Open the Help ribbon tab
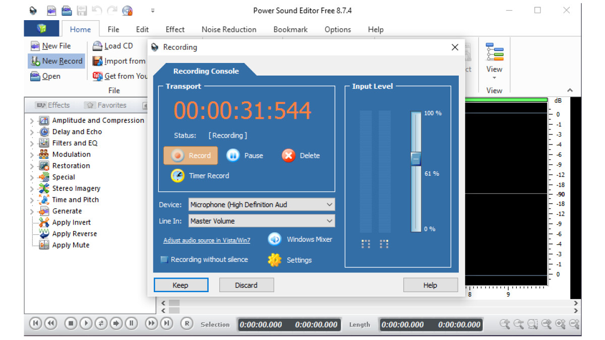 tap(376, 29)
